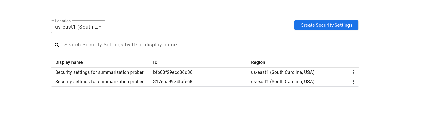
Task: Click the empty header cell above kebab menus
Action: pos(353,62)
